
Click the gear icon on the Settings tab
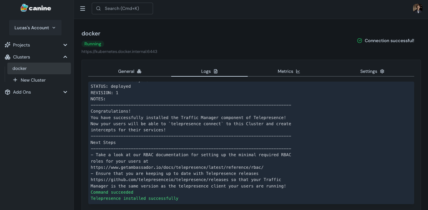pyautogui.click(x=382, y=71)
